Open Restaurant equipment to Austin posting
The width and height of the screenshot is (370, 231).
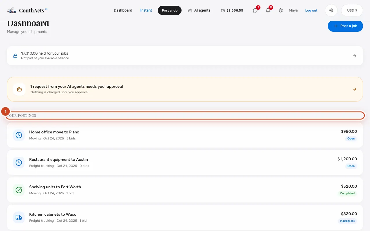(x=185, y=163)
